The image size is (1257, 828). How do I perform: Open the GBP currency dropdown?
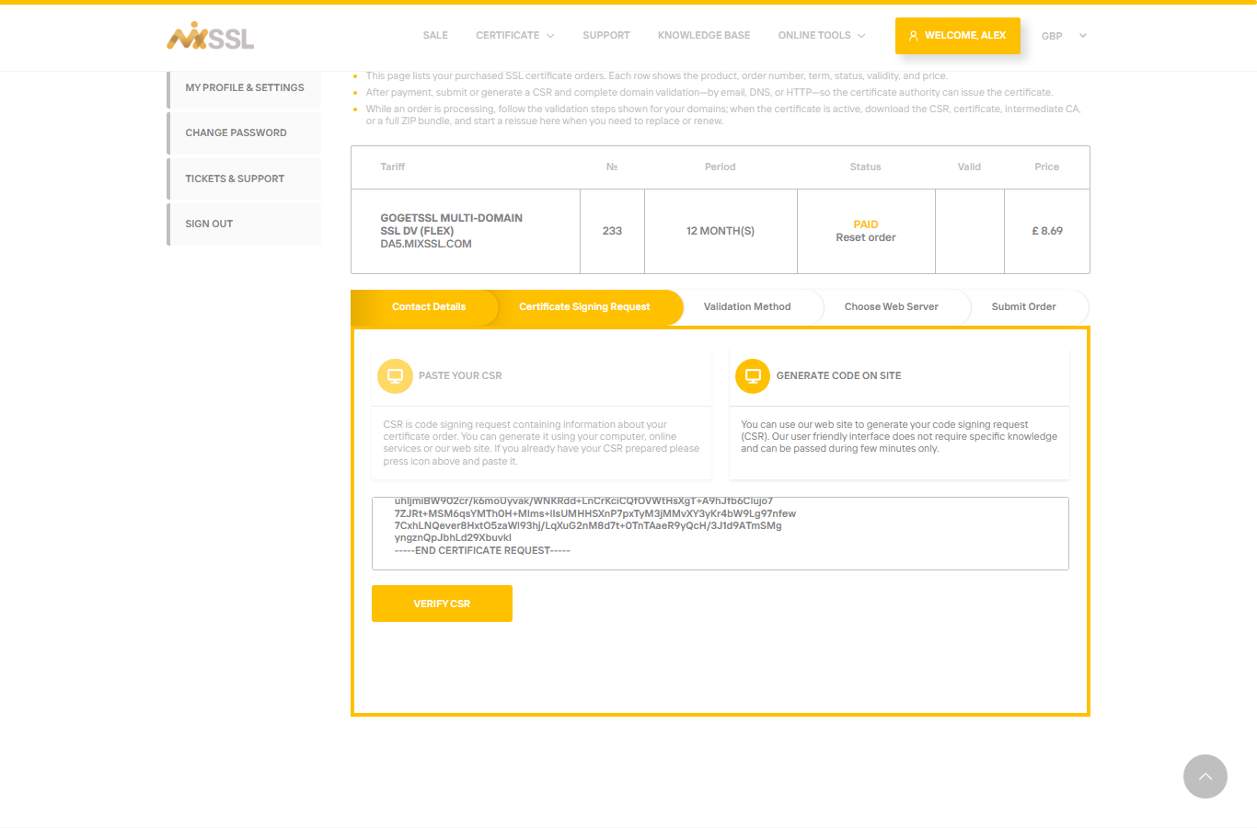[x=1064, y=36]
